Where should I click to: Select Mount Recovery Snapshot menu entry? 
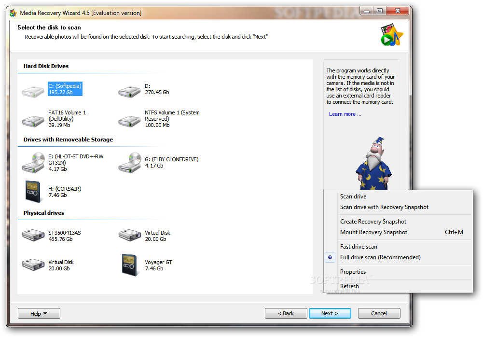373,232
